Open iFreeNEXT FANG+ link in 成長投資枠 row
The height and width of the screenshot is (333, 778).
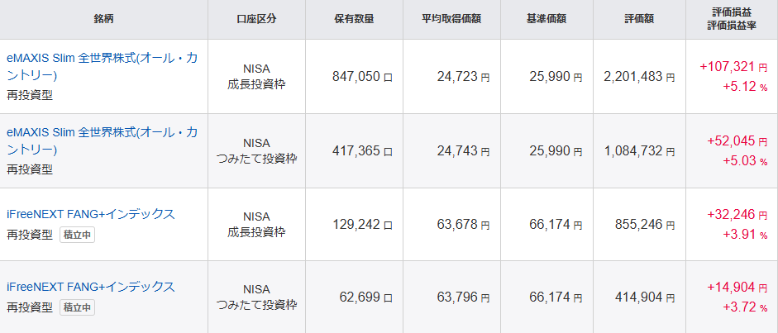coord(91,215)
